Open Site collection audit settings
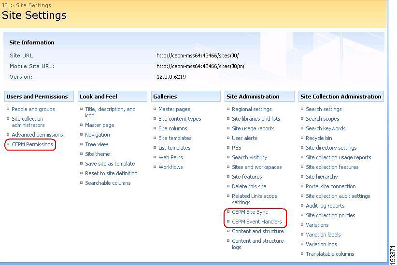This screenshot has width=397, height=265. pyautogui.click(x=338, y=196)
